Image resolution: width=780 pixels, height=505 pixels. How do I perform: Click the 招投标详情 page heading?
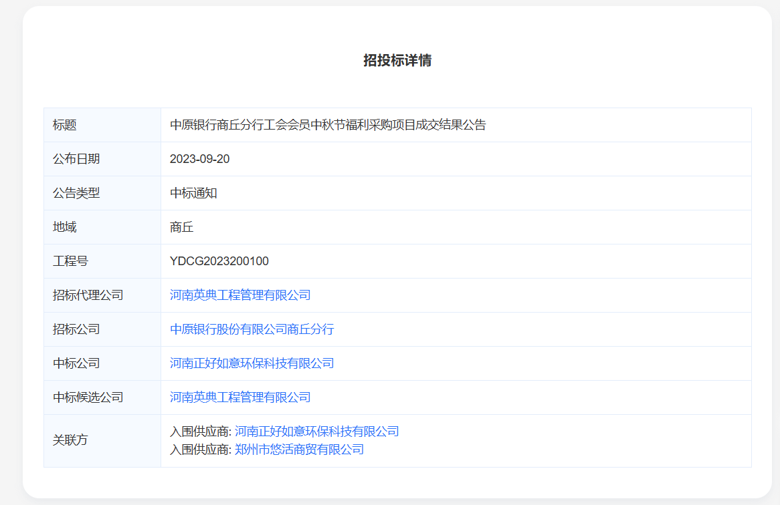coord(397,61)
